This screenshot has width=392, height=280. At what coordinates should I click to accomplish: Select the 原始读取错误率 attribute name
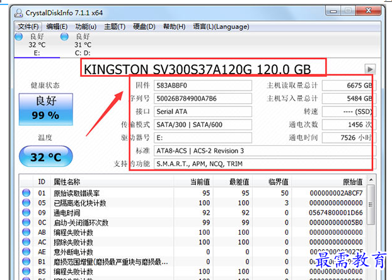click(76, 193)
